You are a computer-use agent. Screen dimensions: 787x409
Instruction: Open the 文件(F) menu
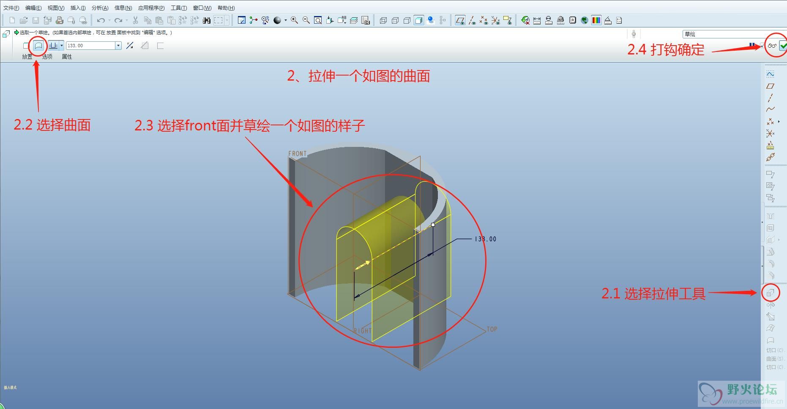11,8
